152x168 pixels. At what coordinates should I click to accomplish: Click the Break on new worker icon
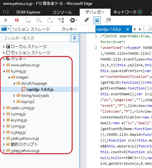click(61, 20)
